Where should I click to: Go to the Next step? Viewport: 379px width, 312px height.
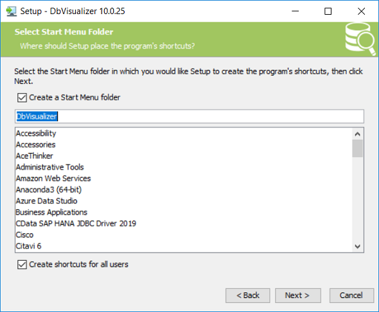point(298,295)
